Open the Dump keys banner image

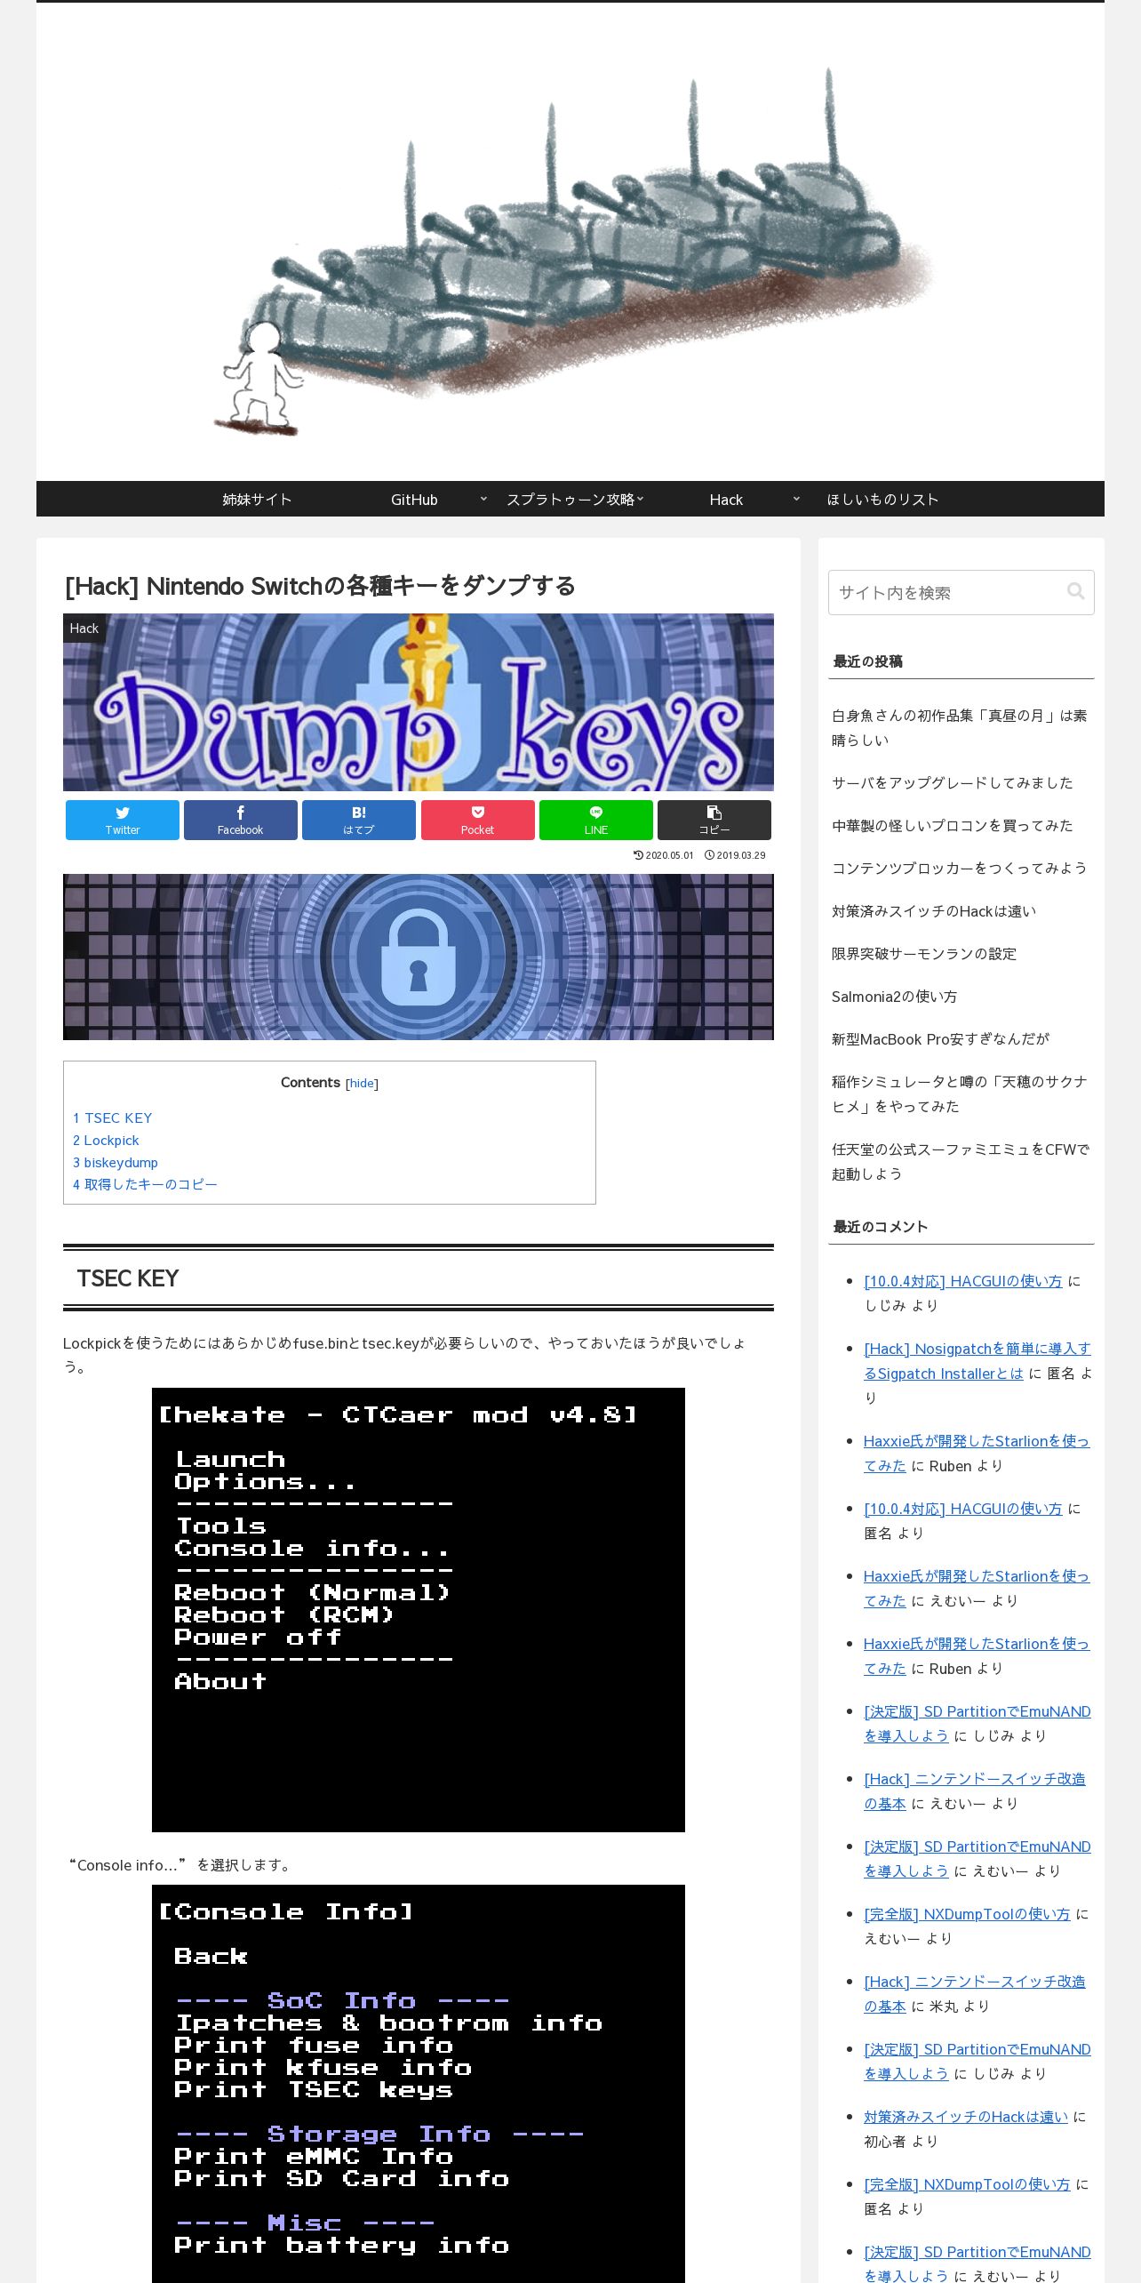pos(419,702)
